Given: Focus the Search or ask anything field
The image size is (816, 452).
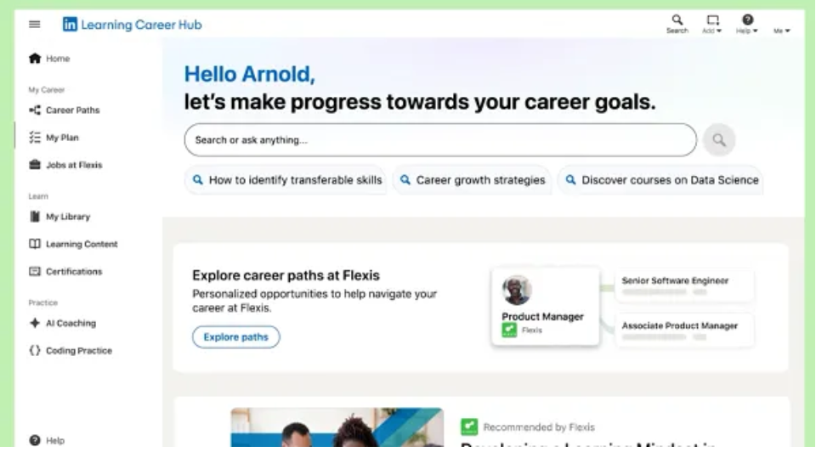Looking at the screenshot, I should point(439,140).
